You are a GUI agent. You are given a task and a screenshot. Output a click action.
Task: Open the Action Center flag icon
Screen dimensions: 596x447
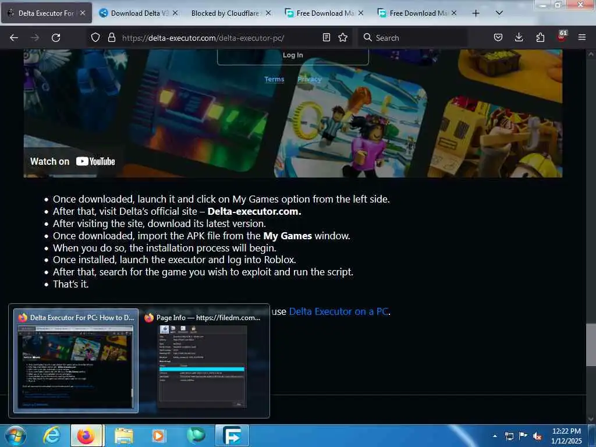523,435
